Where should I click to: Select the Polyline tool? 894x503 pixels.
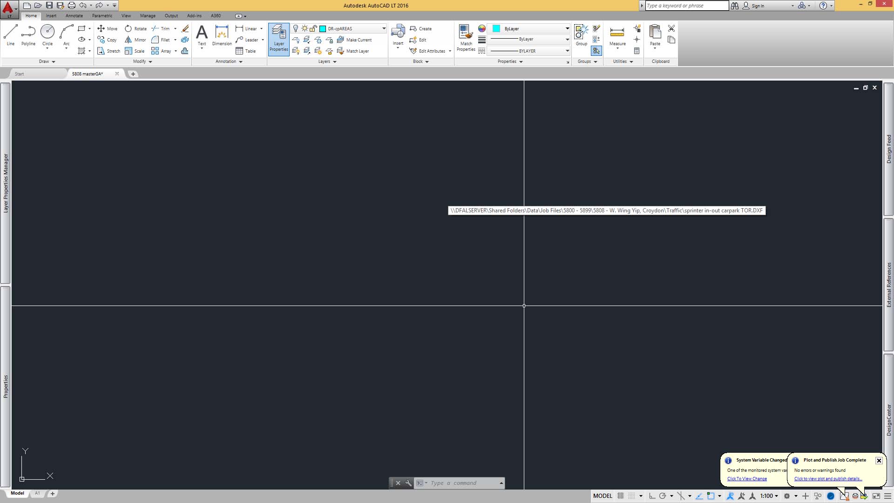pyautogui.click(x=28, y=35)
